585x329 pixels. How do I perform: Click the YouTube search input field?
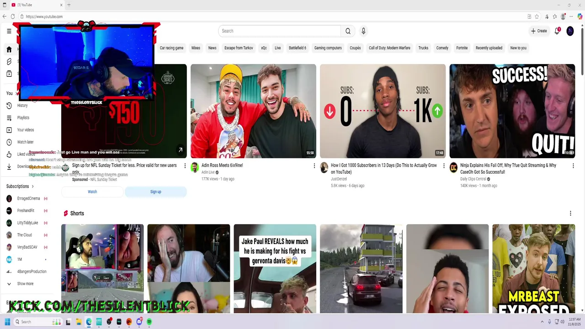(x=280, y=31)
